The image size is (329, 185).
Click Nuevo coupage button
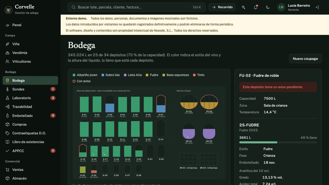(305, 59)
